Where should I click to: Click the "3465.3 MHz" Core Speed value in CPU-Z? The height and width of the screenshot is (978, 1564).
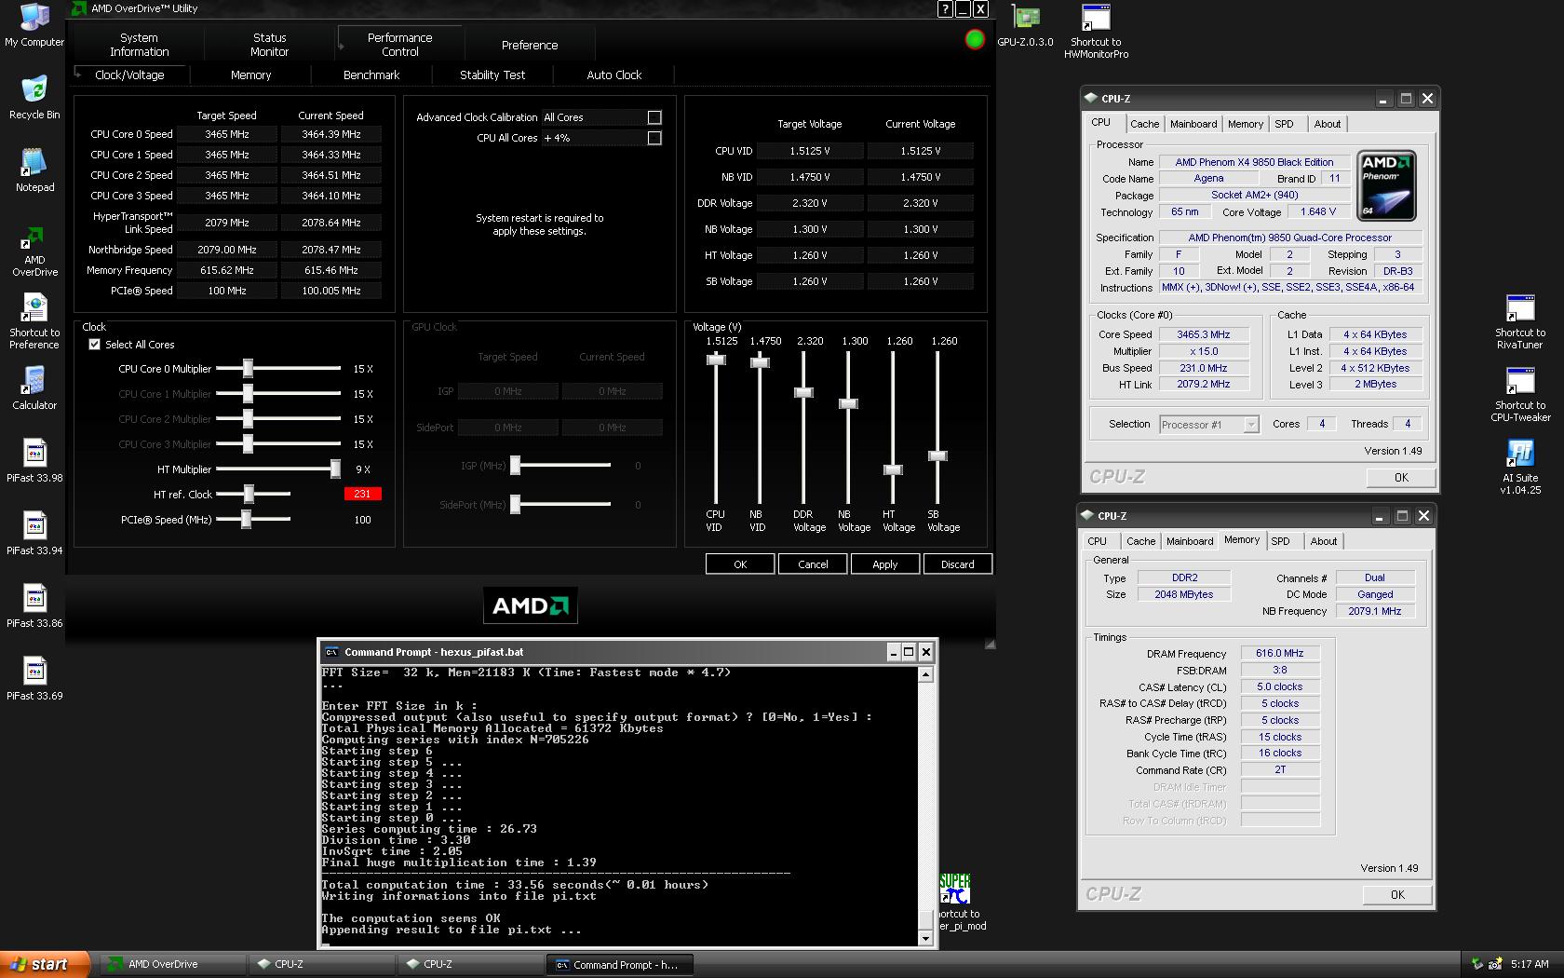[1203, 334]
